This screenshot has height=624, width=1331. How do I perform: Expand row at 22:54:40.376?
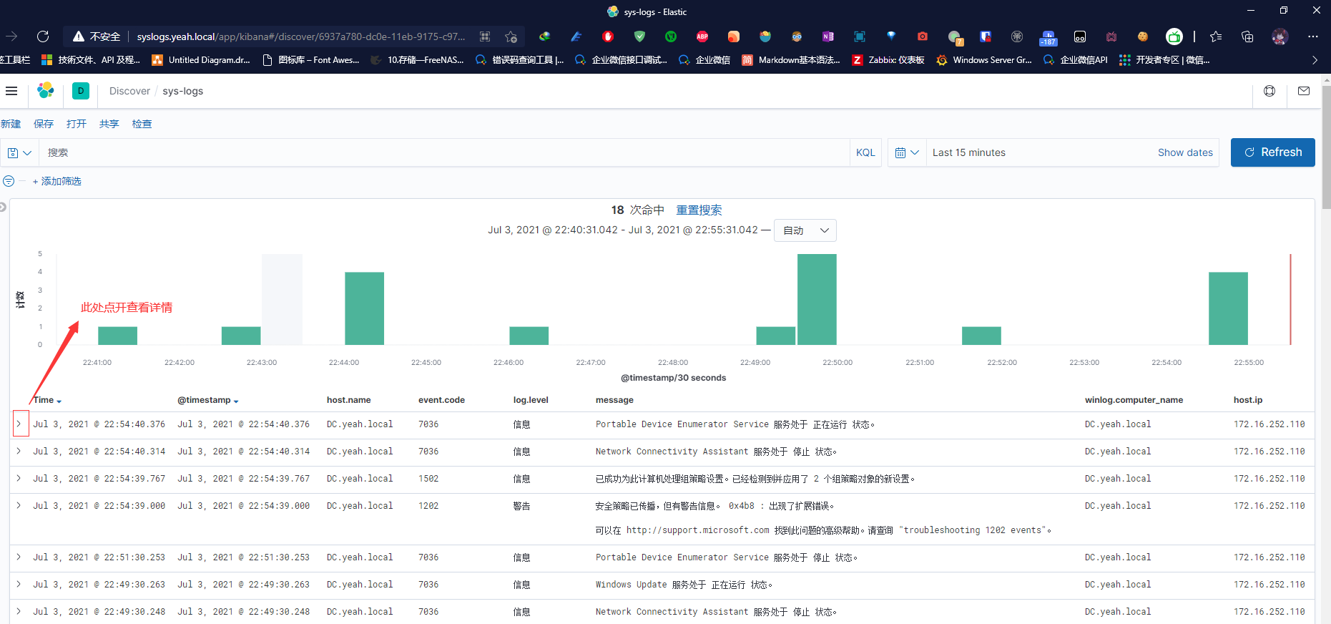point(19,424)
